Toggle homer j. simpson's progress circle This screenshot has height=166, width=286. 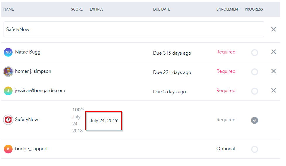click(255, 72)
